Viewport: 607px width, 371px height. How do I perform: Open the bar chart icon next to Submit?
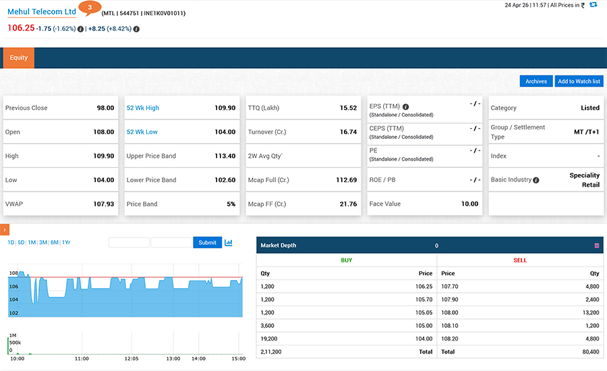(229, 243)
